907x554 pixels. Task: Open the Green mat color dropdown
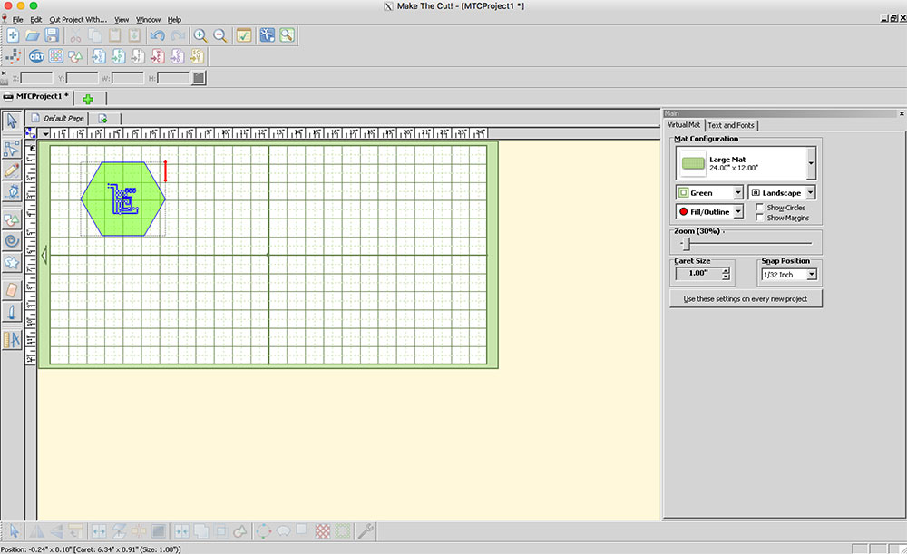738,192
